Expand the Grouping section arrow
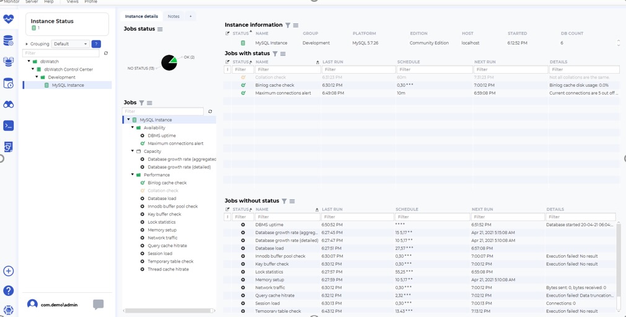This screenshot has height=317, width=626. [27, 44]
